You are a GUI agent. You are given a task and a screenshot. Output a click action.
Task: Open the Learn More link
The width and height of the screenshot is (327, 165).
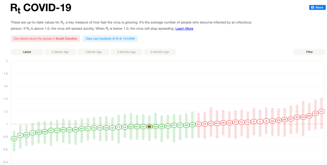click(184, 29)
